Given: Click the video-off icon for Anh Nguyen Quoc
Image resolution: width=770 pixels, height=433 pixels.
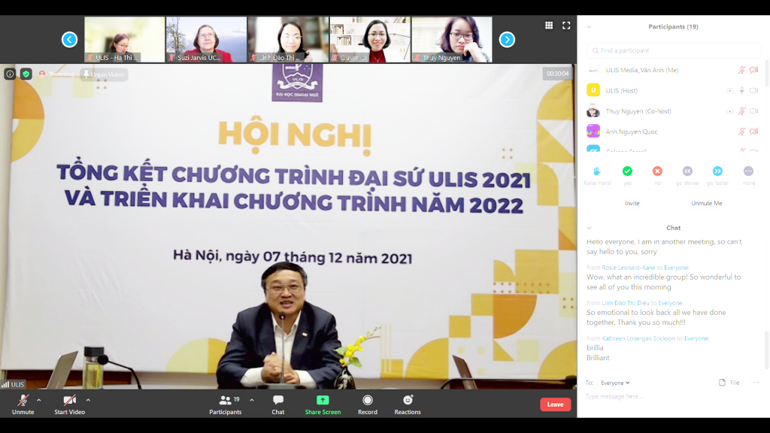Looking at the screenshot, I should pos(753,132).
